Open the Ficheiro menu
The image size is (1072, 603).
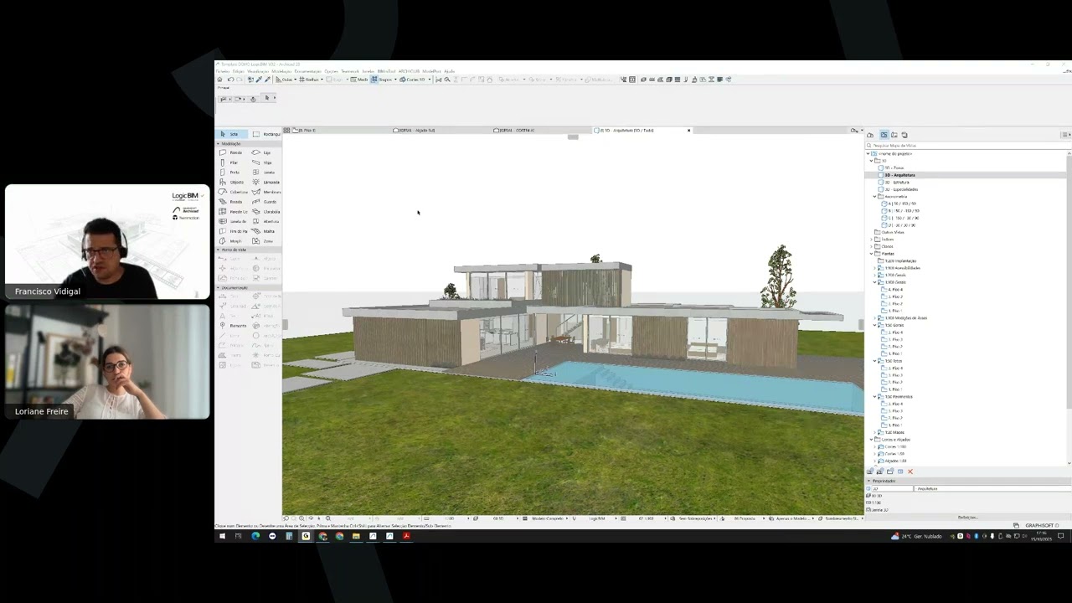click(x=222, y=71)
